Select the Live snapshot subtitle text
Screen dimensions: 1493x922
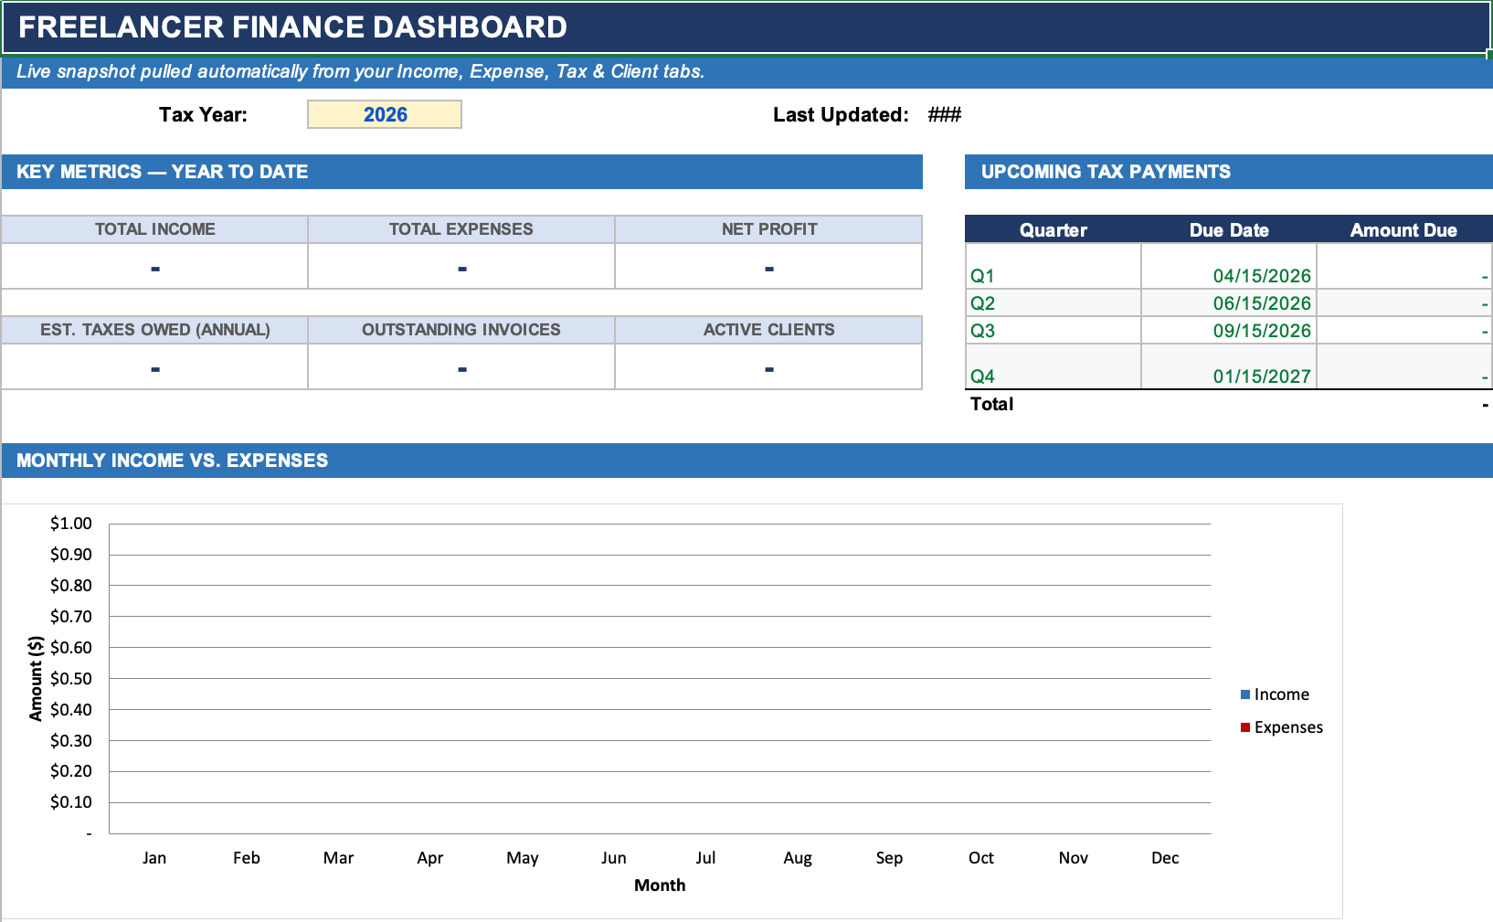click(360, 71)
